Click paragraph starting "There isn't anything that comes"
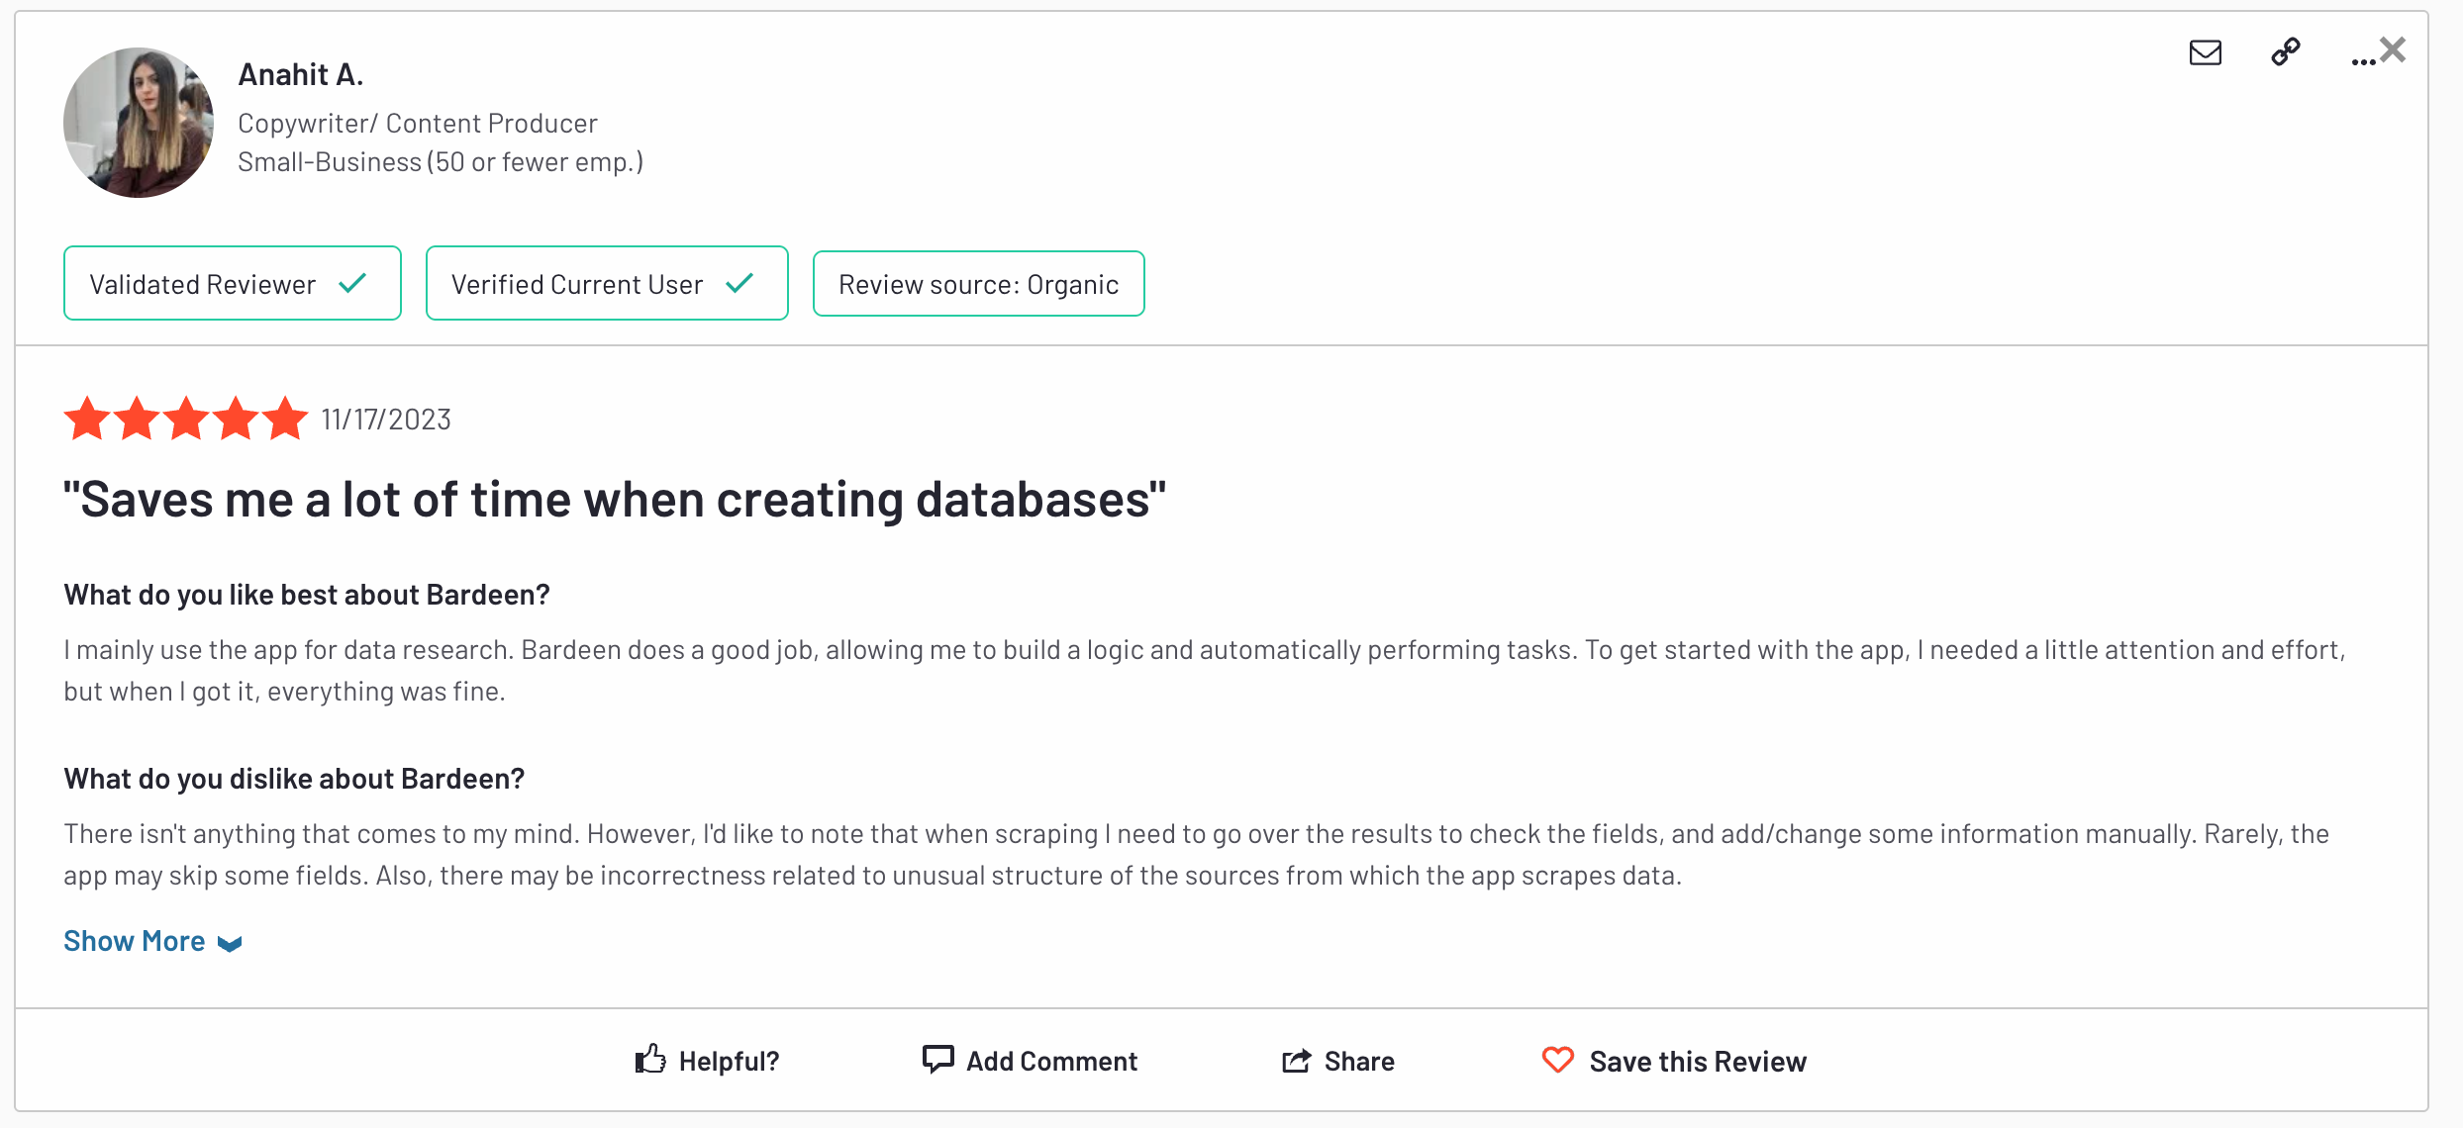The image size is (2463, 1128). (x=1196, y=854)
